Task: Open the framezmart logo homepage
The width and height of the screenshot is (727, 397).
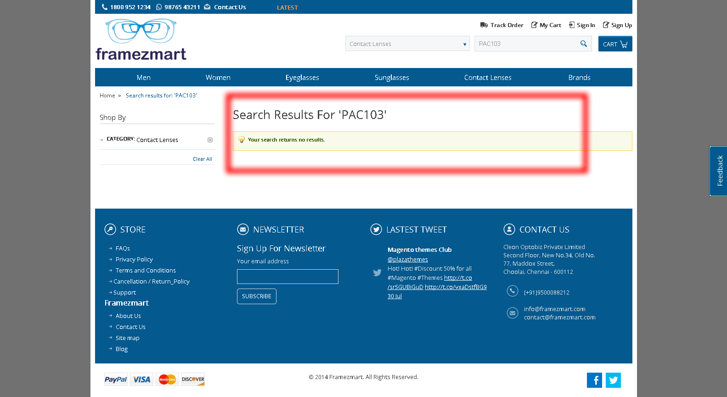Action: coord(141,40)
